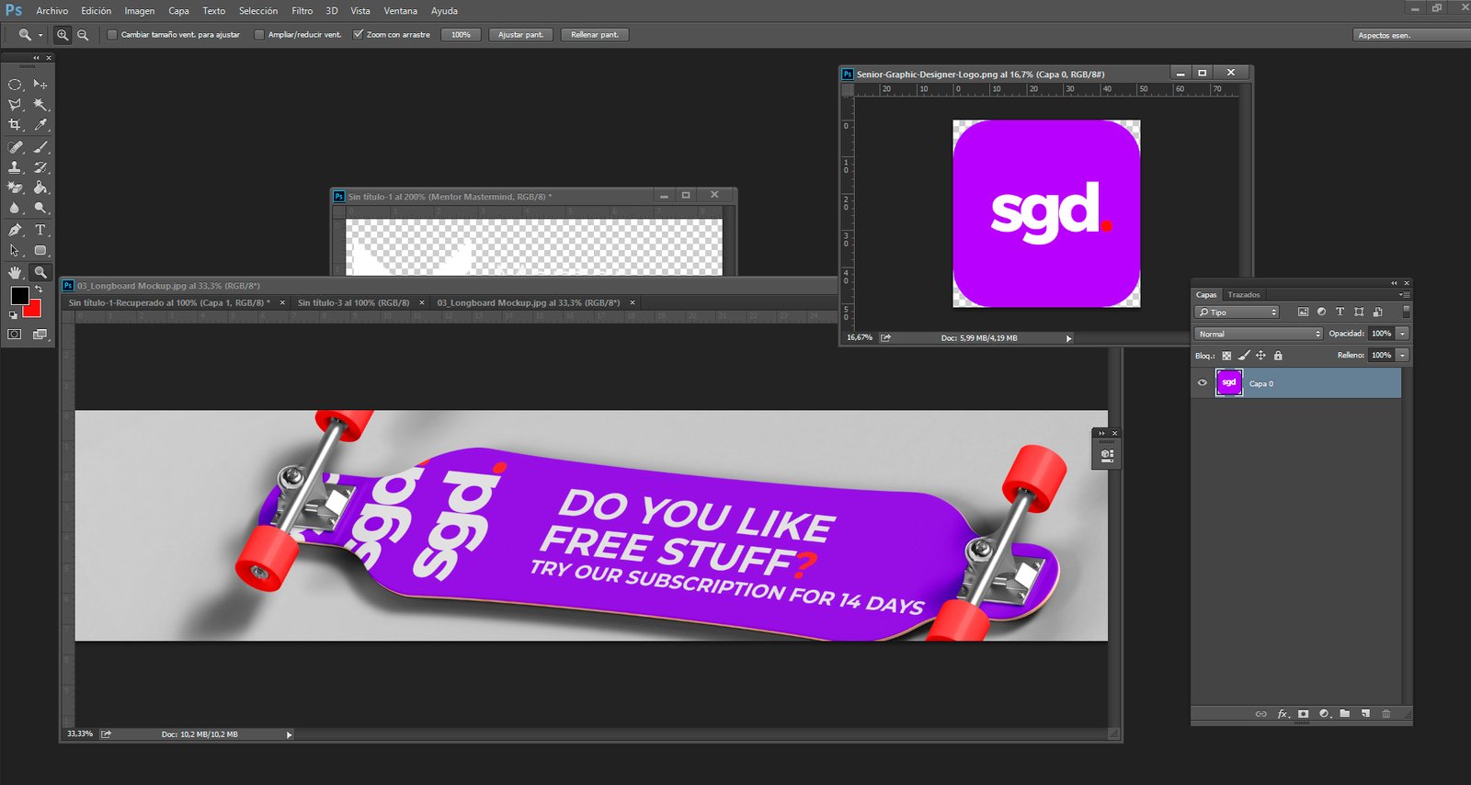Select the Eyedropper tool
Image resolution: width=1471 pixels, height=785 pixels.
click(x=40, y=125)
